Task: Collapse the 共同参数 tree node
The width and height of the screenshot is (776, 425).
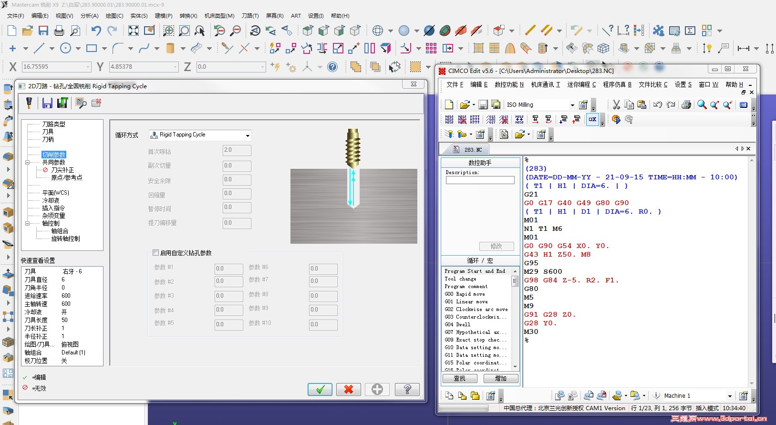Action: click(x=28, y=162)
